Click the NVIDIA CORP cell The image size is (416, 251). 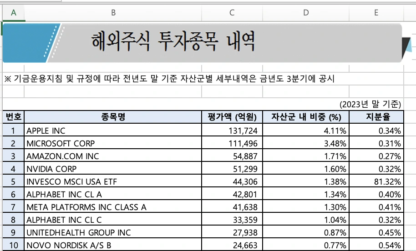(x=113, y=168)
